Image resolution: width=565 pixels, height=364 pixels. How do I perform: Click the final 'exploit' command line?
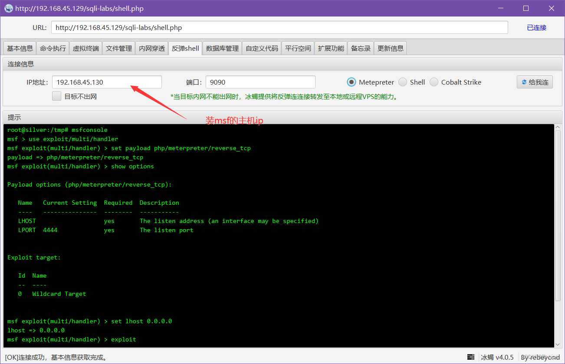pos(72,339)
